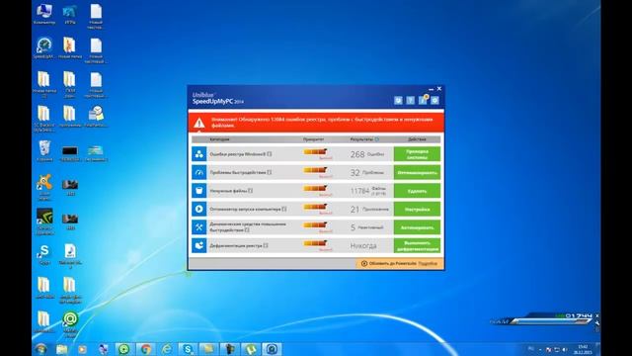
Task: Select the Mail.Ru Agent desktop shortcut
Action: tap(70, 324)
